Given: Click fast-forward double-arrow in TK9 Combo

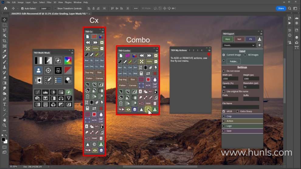Looking at the screenshot, I should click(x=149, y=56).
